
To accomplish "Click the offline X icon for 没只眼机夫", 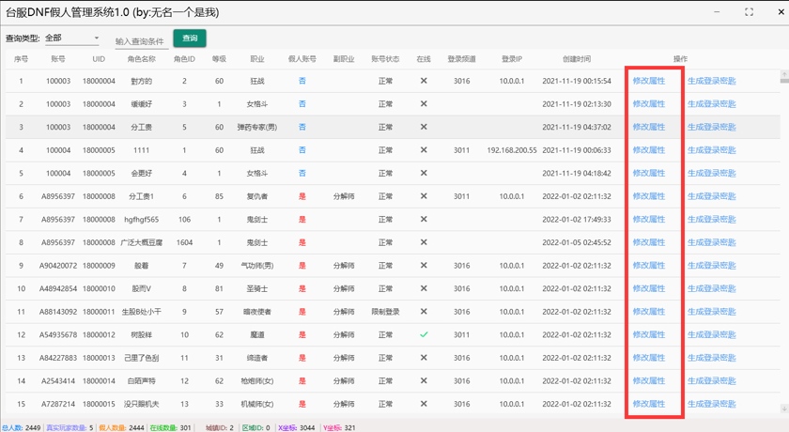I will pos(424,404).
